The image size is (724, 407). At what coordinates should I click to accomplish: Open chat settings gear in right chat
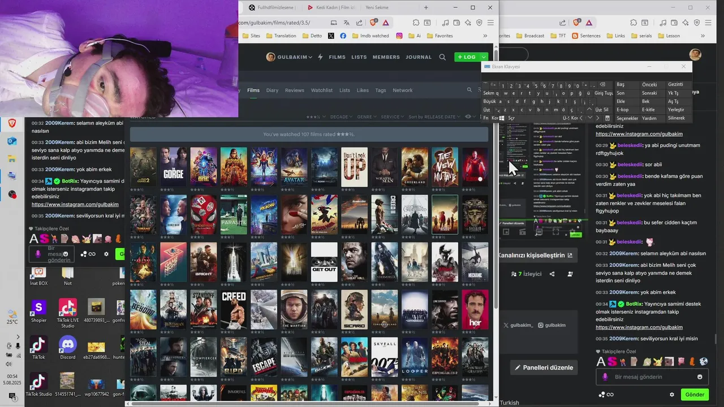(x=672, y=395)
